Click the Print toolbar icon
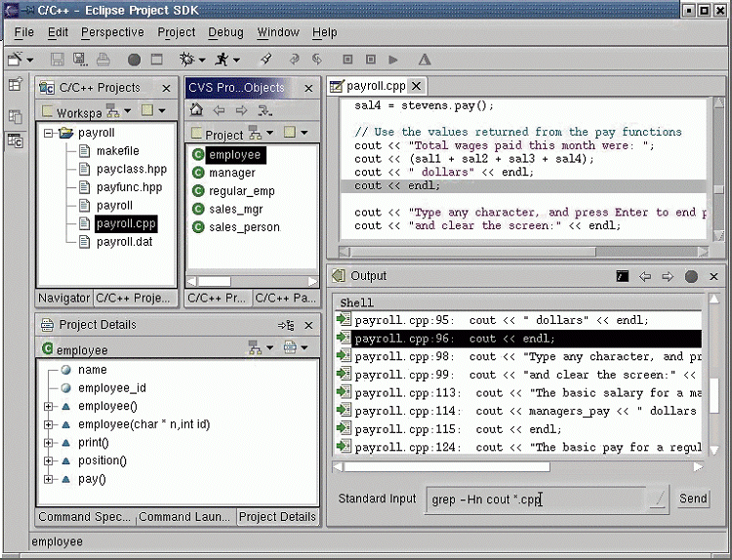This screenshot has height=560, width=732. click(103, 60)
